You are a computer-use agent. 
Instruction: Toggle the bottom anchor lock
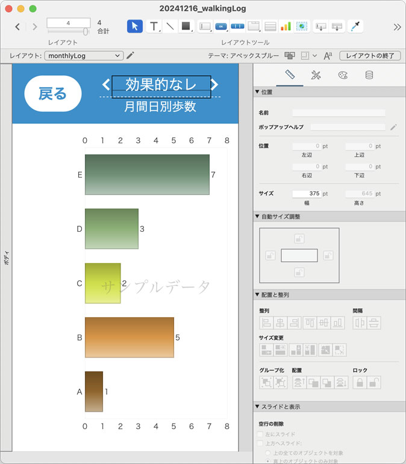(299, 272)
